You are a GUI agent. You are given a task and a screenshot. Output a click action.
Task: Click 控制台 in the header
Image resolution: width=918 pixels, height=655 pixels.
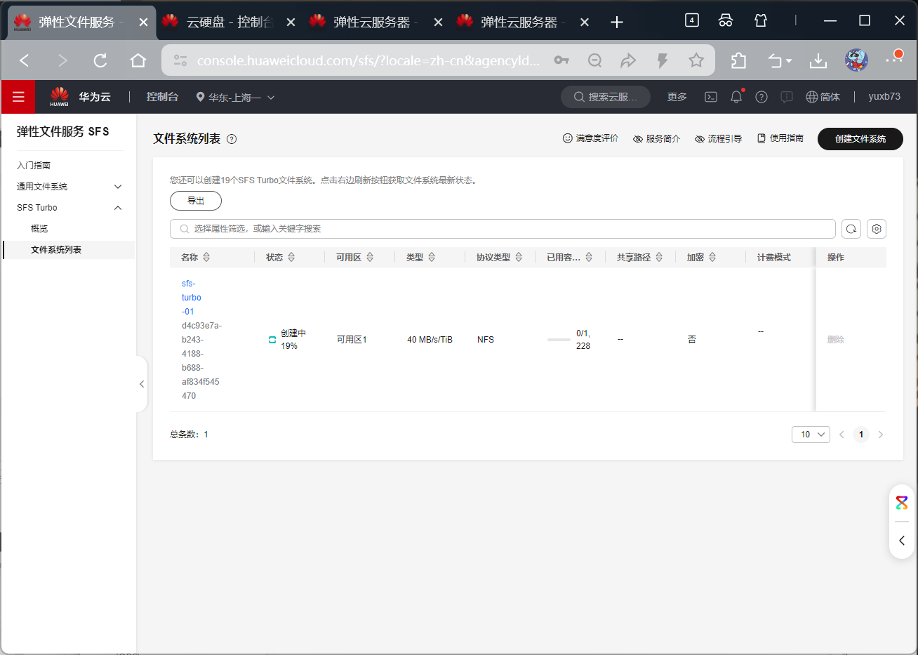coord(162,97)
